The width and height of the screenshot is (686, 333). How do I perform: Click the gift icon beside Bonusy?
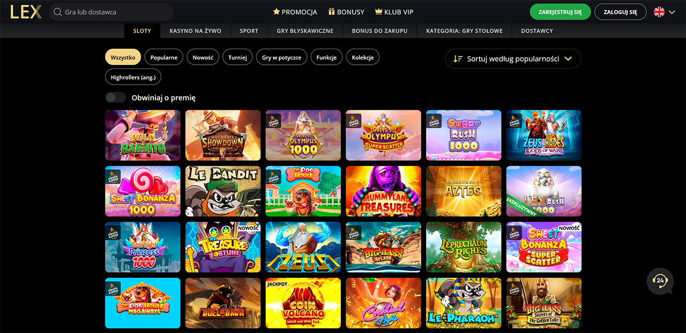332,12
